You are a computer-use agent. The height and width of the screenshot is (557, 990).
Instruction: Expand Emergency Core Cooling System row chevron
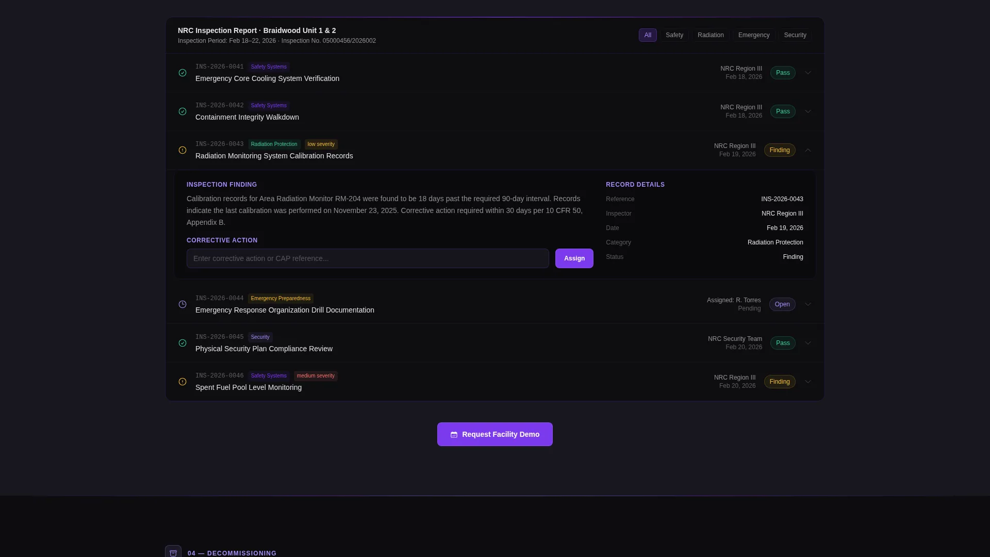(x=808, y=73)
